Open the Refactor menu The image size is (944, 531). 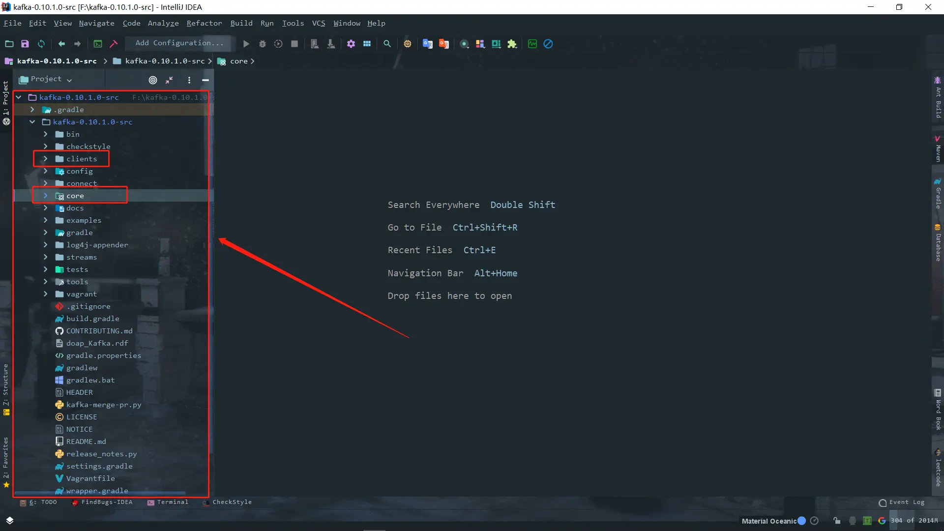204,23
